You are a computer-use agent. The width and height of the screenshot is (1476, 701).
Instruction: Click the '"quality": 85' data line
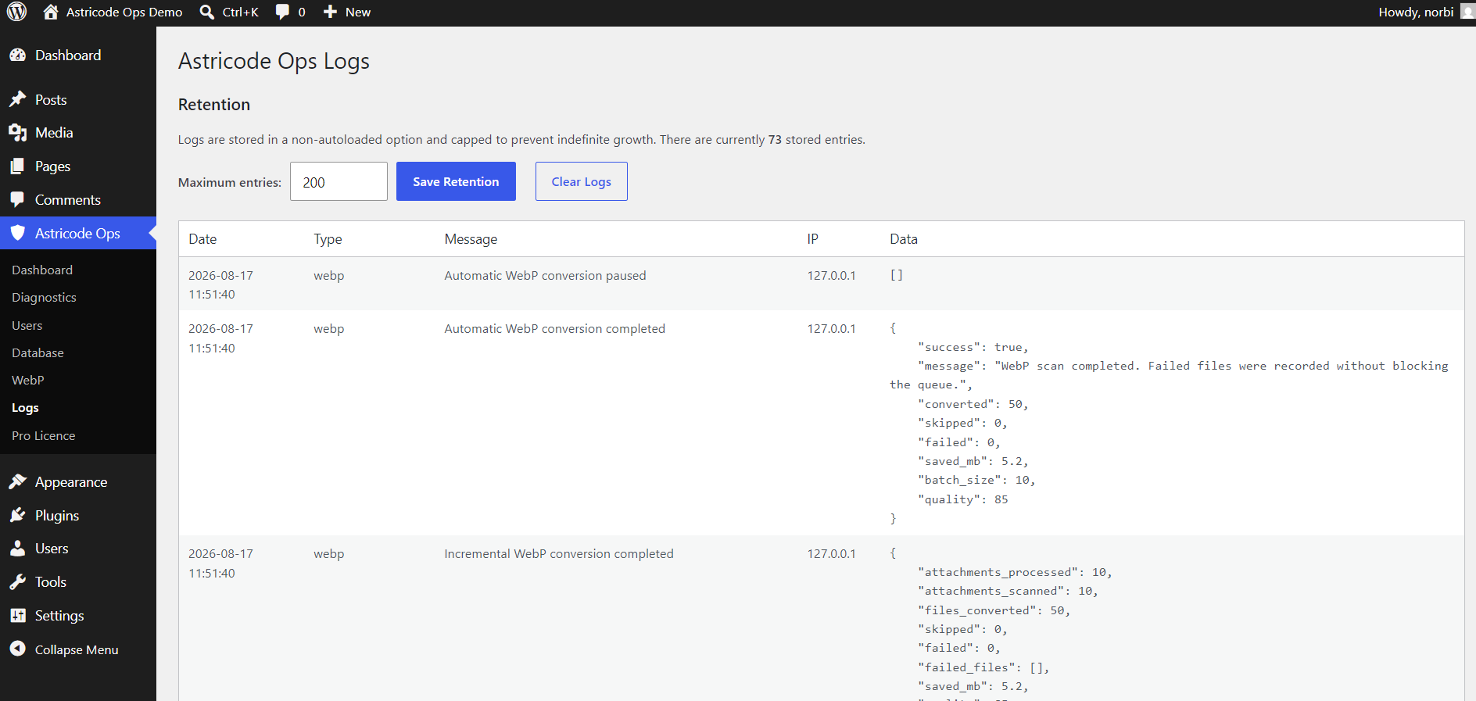pyautogui.click(x=963, y=499)
